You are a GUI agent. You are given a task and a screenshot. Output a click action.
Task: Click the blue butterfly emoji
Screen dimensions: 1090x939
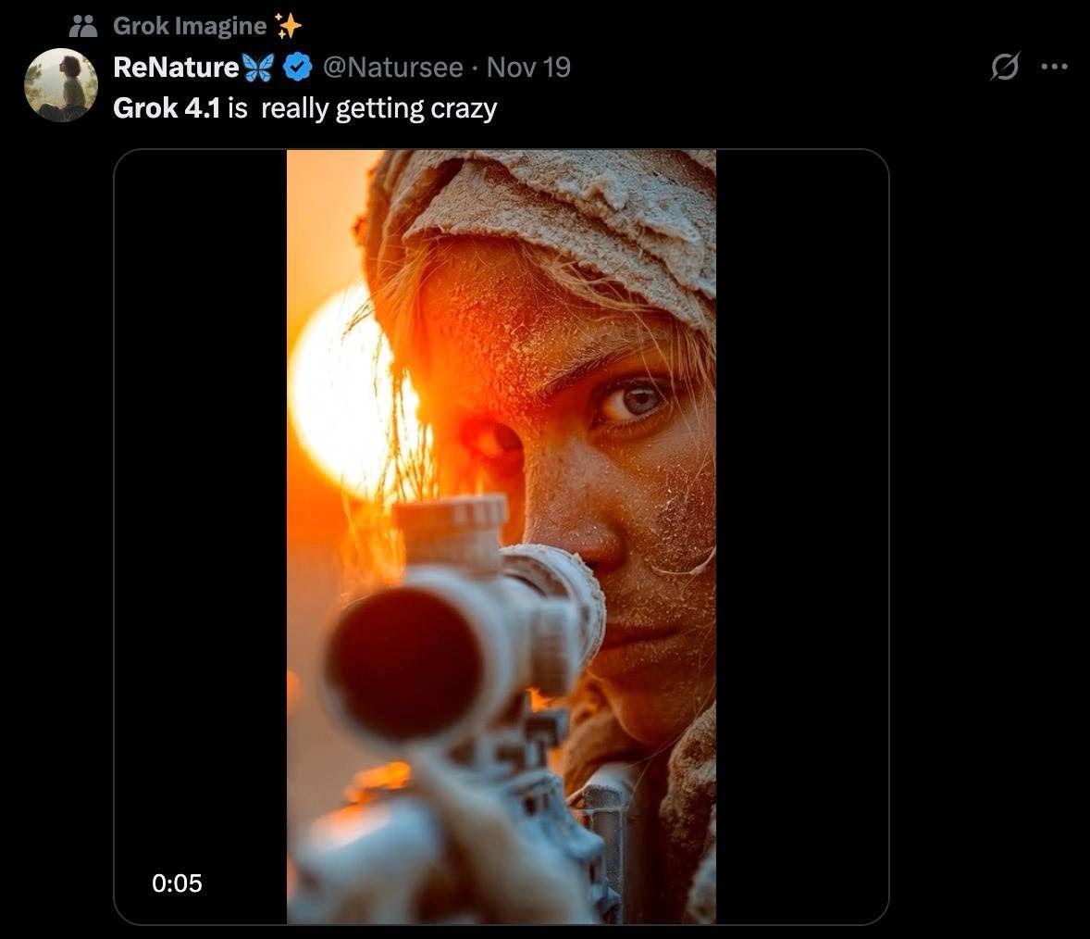pos(258,68)
